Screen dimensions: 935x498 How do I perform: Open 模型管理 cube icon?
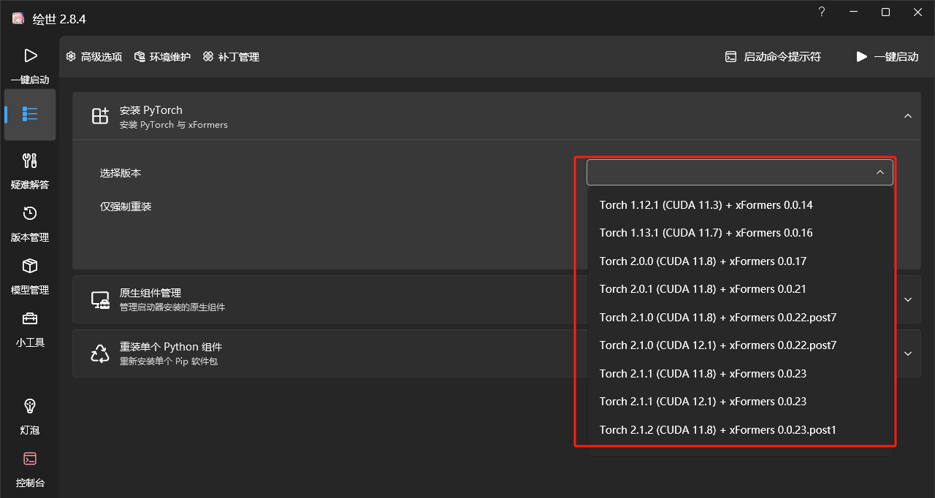[30, 266]
